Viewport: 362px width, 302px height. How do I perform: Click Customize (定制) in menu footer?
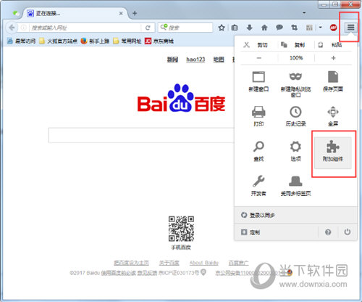(277, 232)
